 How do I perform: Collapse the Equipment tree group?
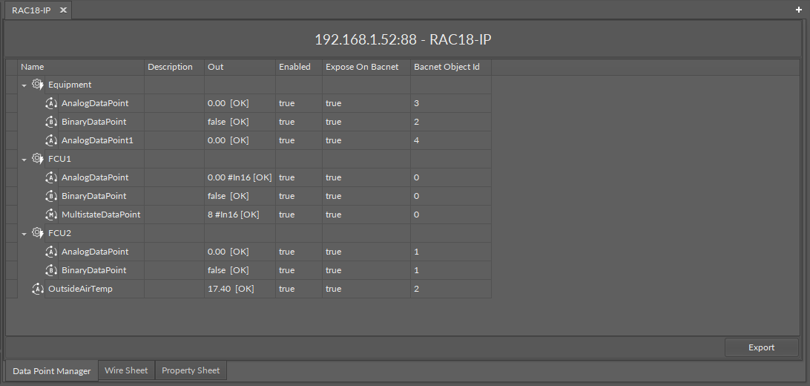(x=24, y=85)
